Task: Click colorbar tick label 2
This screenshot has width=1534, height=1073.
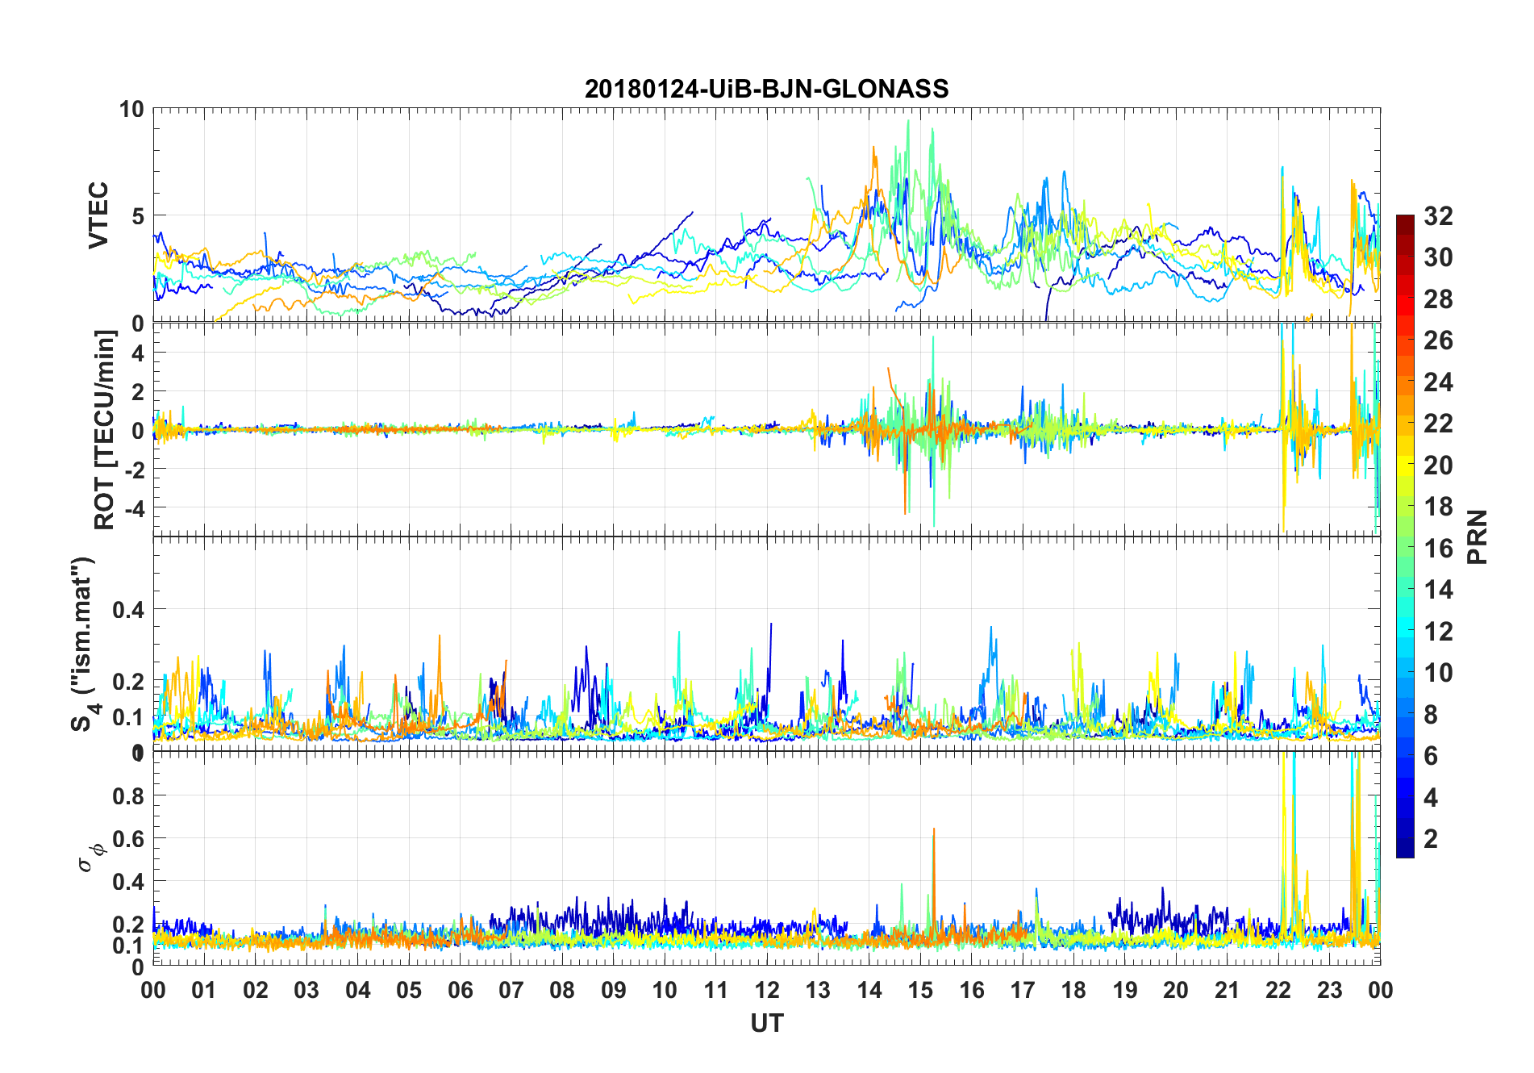Action: pos(1431,839)
